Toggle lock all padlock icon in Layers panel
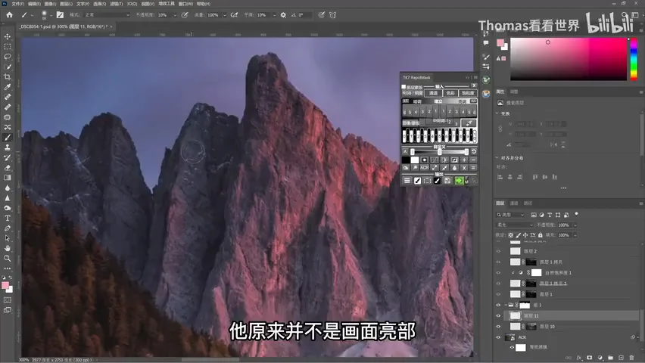The width and height of the screenshot is (645, 363). coord(540,235)
